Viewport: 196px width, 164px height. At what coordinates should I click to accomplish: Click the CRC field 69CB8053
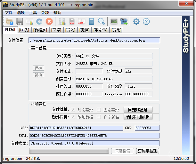[x=147, y=128]
